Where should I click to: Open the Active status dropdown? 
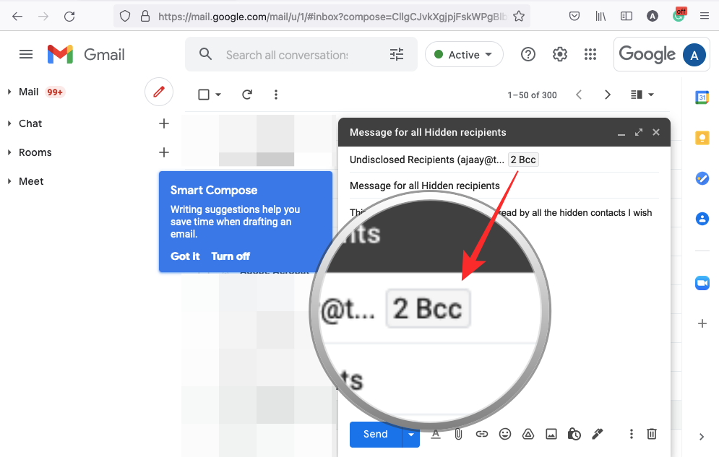click(464, 54)
